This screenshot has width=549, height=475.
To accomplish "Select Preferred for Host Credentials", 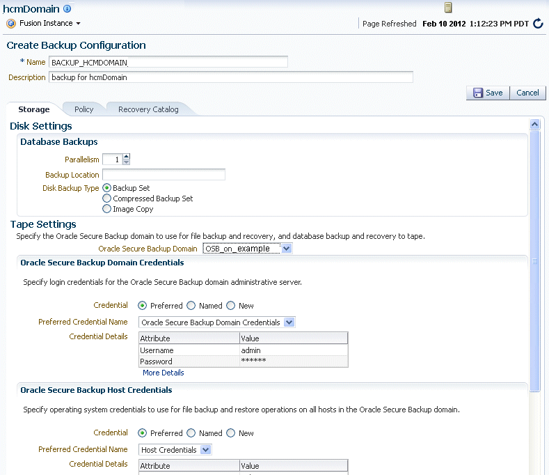I will (142, 433).
